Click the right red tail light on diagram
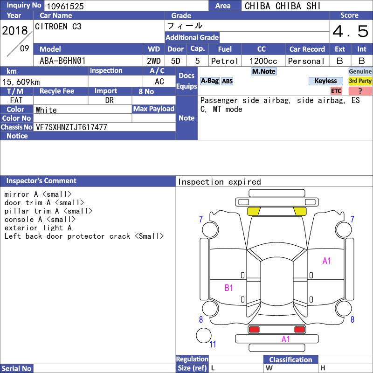 pos(299,330)
